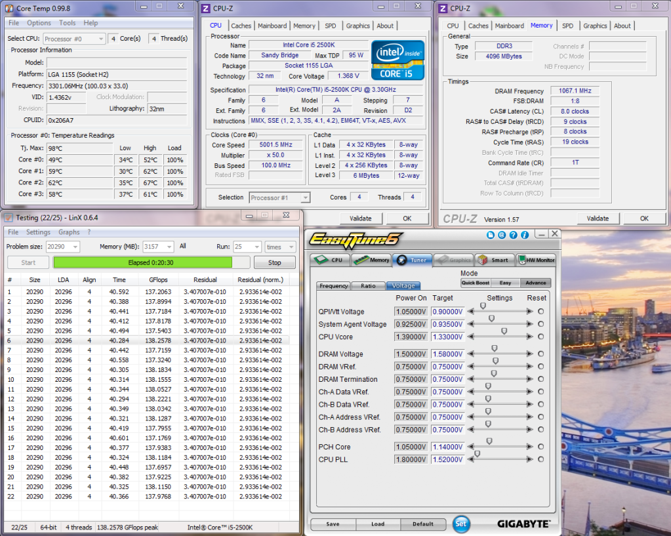The width and height of the screenshot is (671, 536).
Task: Open the Graphs menu in LinX
Action: (x=69, y=232)
